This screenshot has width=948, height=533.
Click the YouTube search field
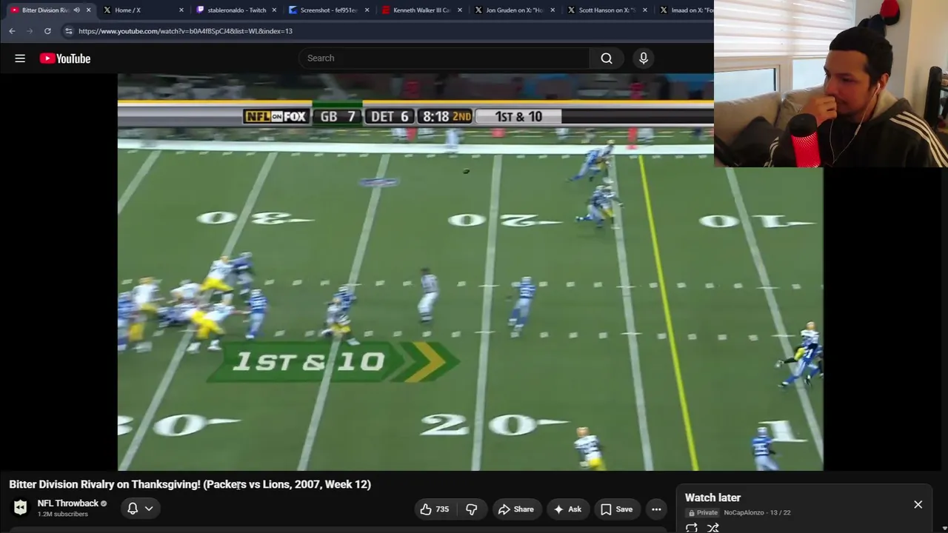coord(444,58)
